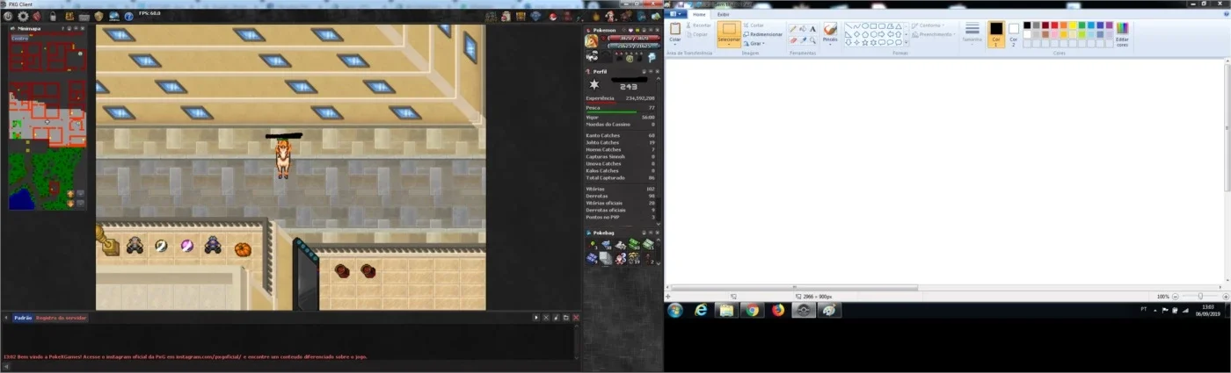Pick the yellow color swatch in Paint
1231x373 pixels.
(x=1074, y=25)
